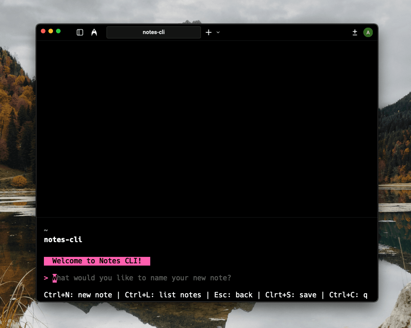Click the Ctrl+N new note shortcut hint
411x328 pixels.
pos(78,295)
